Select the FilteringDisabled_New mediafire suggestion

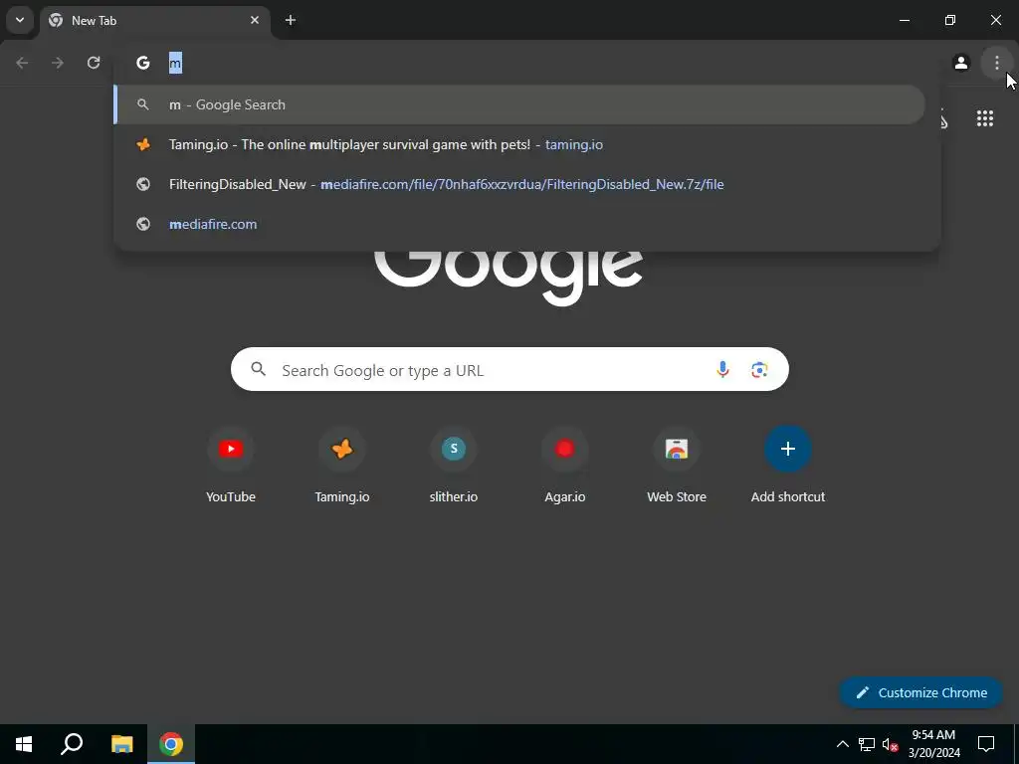tap(519, 184)
